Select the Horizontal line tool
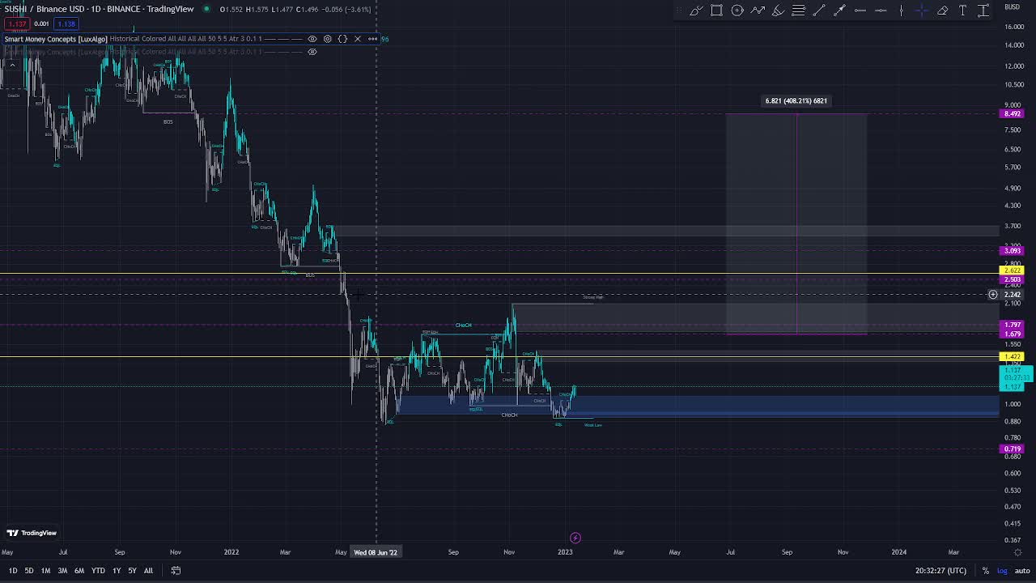 coord(860,11)
